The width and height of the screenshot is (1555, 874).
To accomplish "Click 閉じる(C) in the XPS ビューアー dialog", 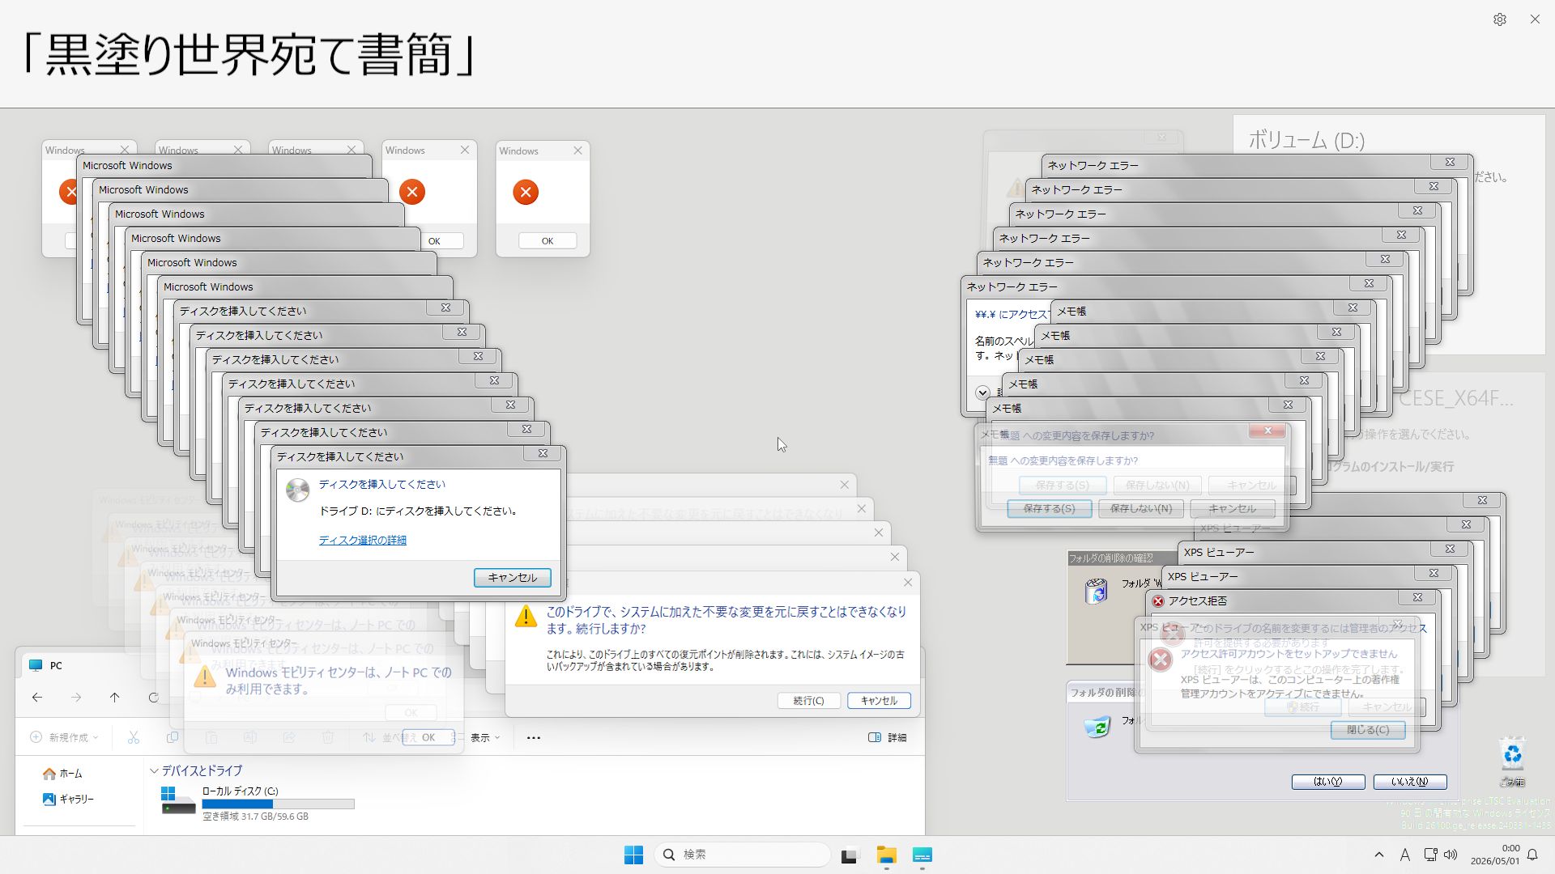I will click(1368, 730).
